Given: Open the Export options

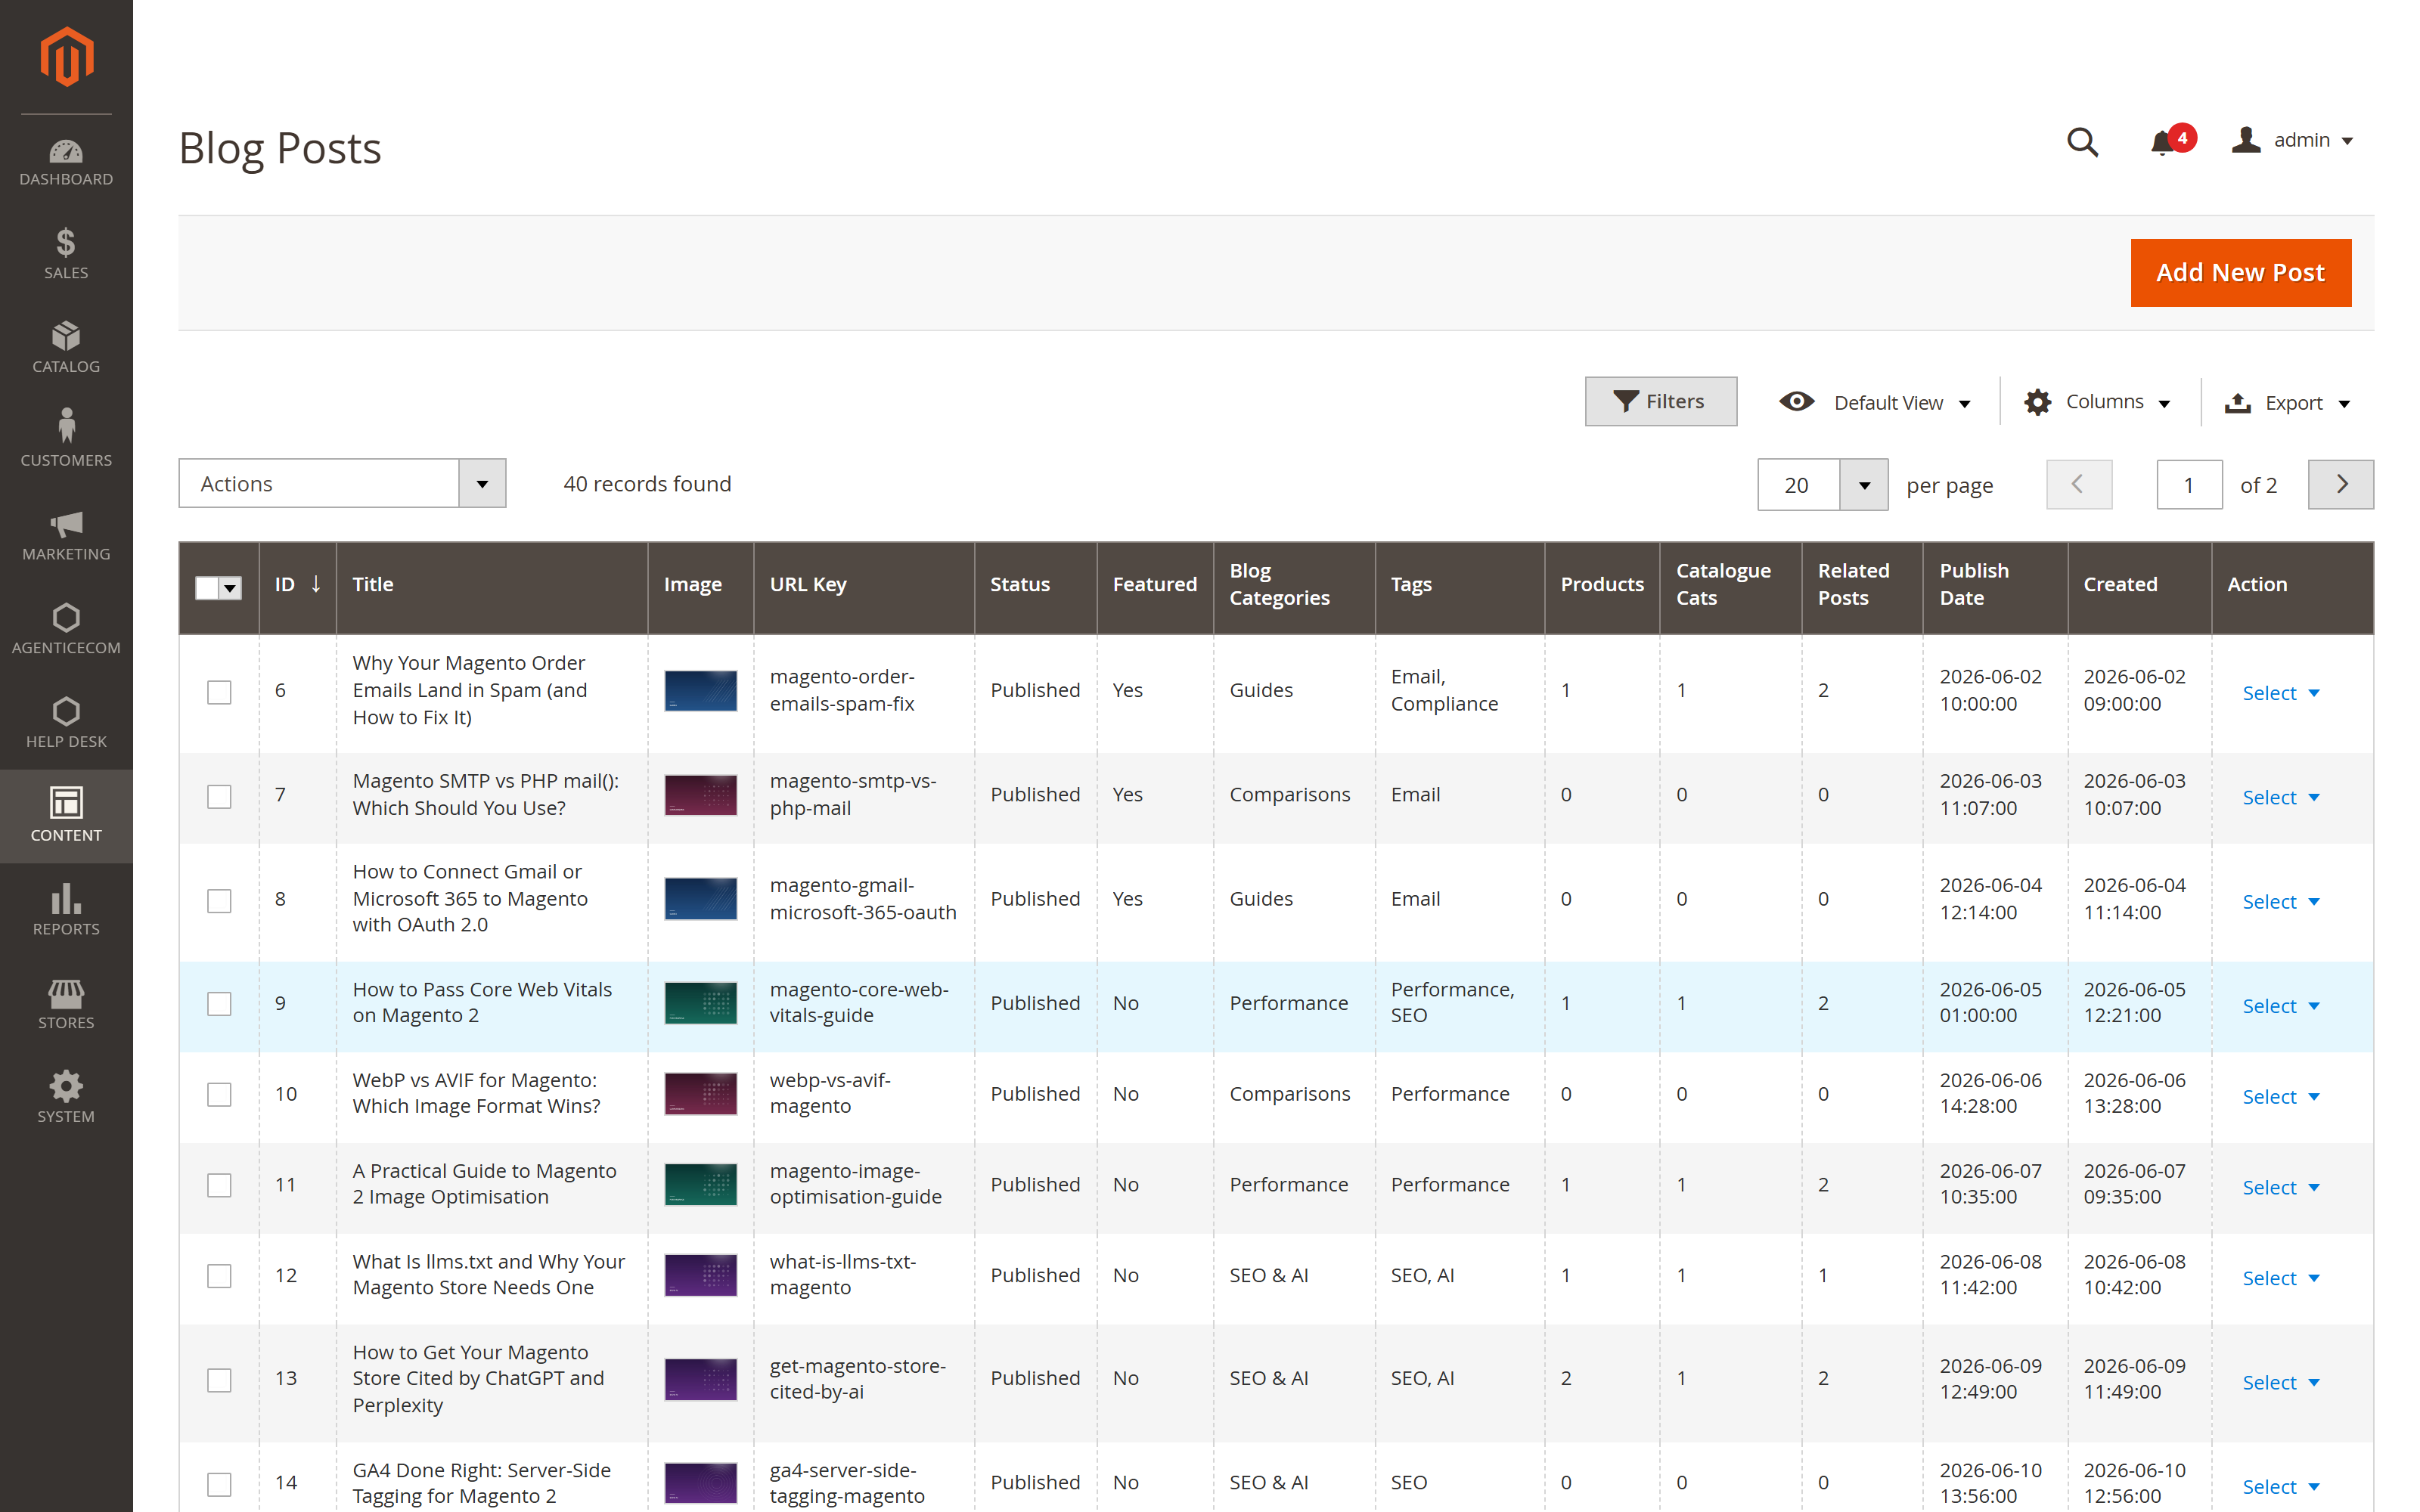Looking at the screenshot, I should [x=2288, y=403].
